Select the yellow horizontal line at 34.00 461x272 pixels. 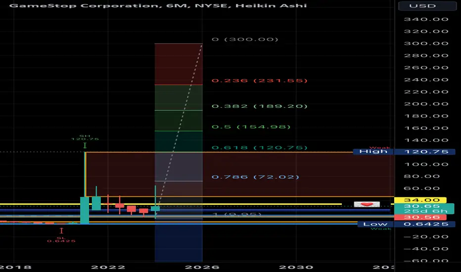pos(171,204)
